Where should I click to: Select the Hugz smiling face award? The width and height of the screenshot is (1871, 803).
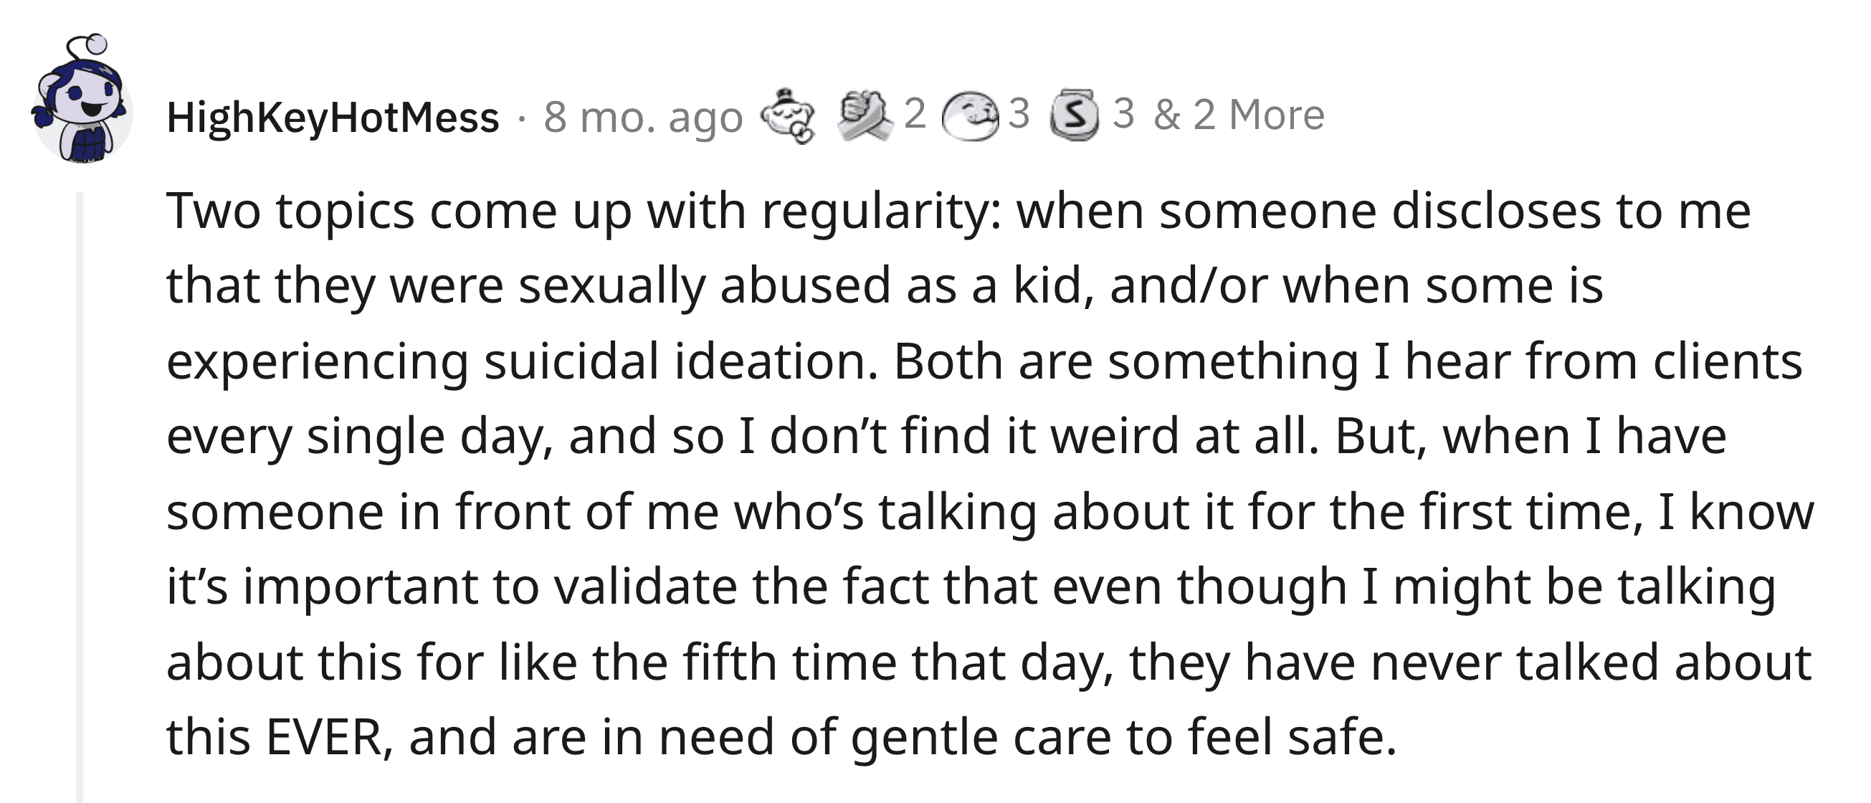[x=970, y=116]
